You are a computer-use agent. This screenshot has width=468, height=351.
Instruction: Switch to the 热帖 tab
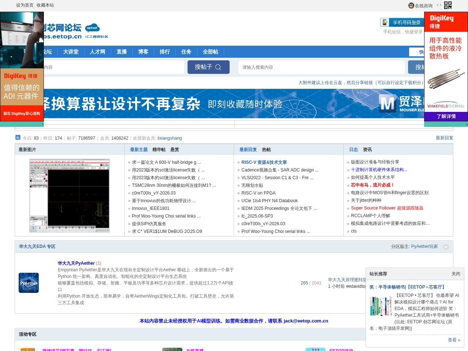tap(267, 150)
